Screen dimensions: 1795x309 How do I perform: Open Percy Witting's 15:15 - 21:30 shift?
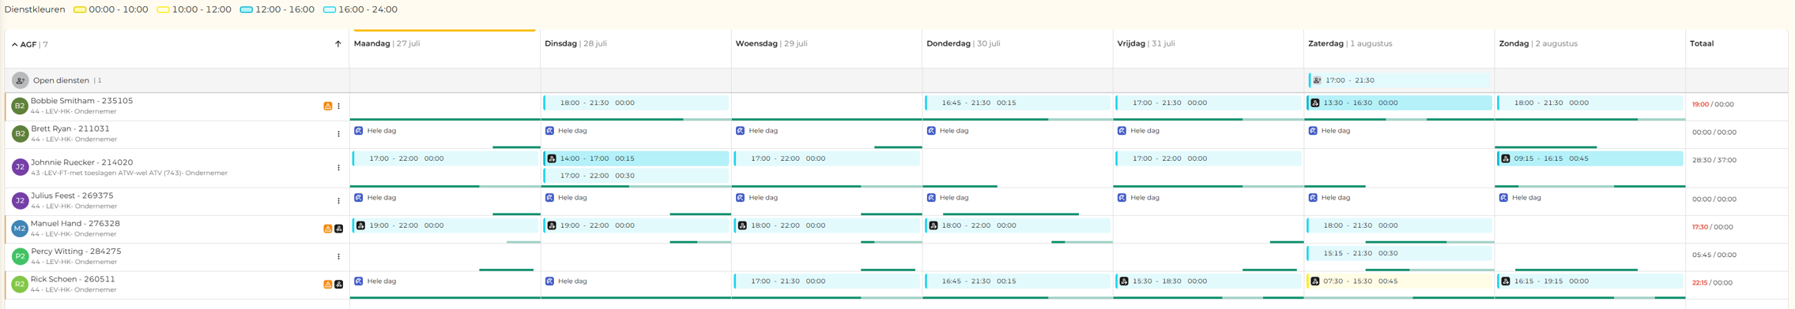[1398, 254]
